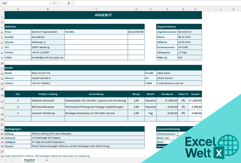Select the AN-2026-017 offer number cell
241x163 pixels.
190,32
